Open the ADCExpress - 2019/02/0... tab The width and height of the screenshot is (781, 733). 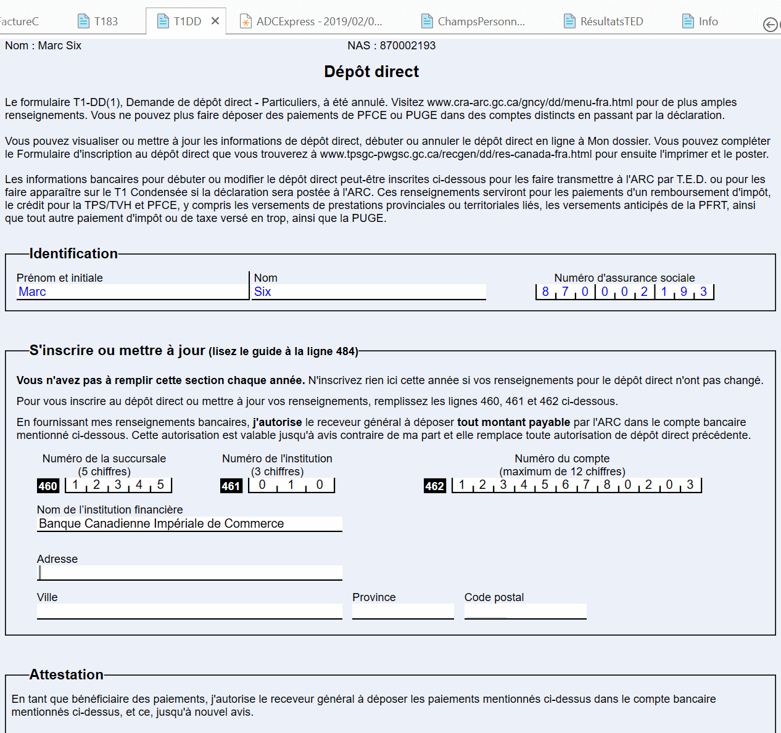(312, 22)
